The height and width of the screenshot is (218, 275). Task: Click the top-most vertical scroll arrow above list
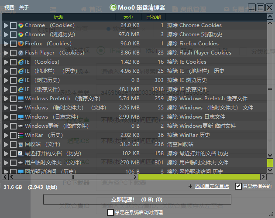270,17
